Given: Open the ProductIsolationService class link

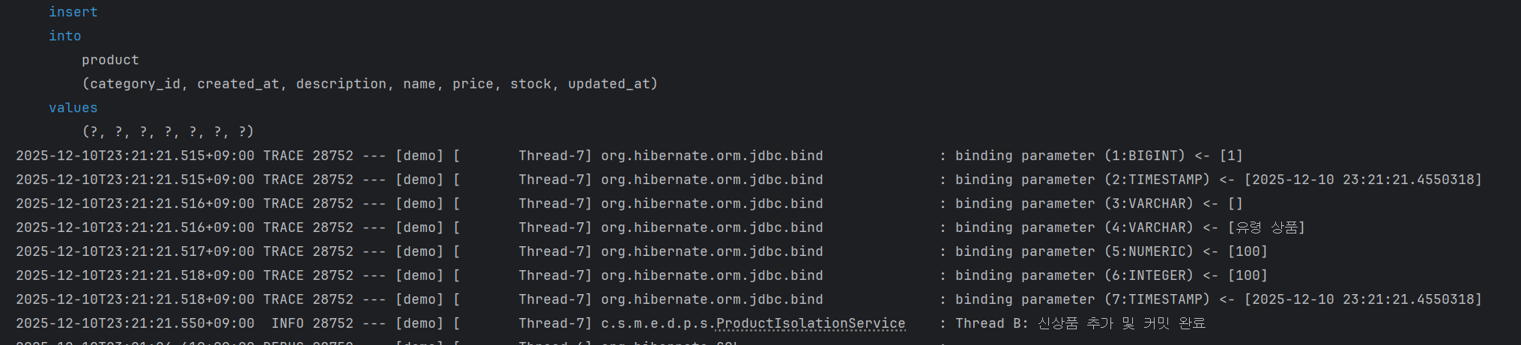Looking at the screenshot, I should 811,323.
